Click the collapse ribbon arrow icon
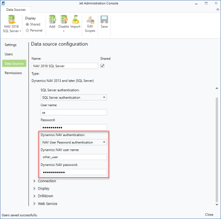 218,9
